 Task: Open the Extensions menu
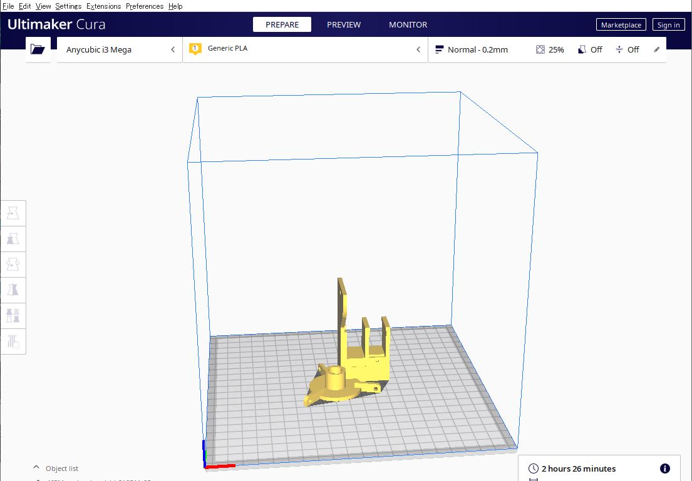(x=103, y=6)
